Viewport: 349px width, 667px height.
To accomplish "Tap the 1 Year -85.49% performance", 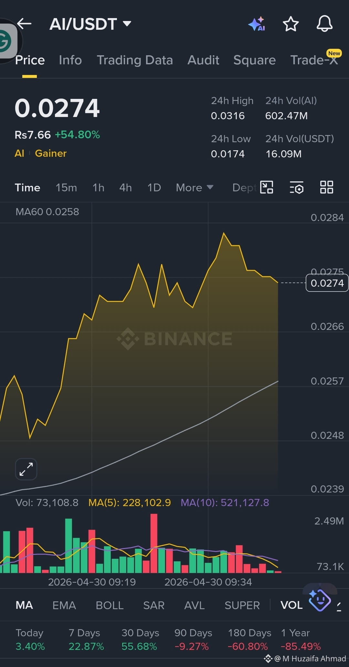I will click(301, 640).
